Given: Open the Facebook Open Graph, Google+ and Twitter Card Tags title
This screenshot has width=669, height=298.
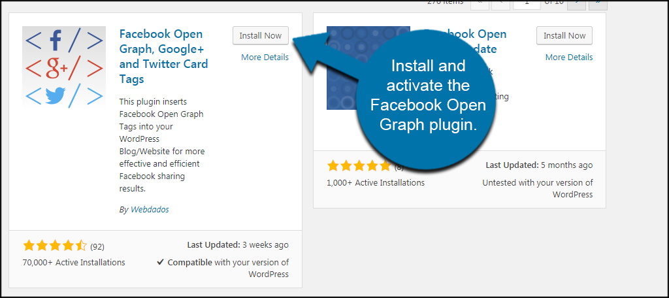Looking at the screenshot, I should (163, 56).
